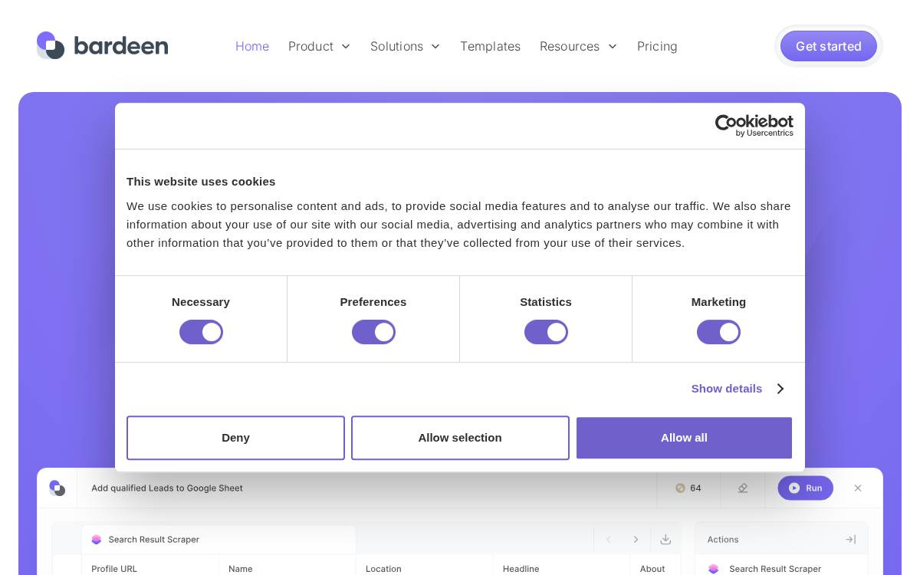Expand the Show details chevron arrow
The image size is (920, 575).
point(780,389)
